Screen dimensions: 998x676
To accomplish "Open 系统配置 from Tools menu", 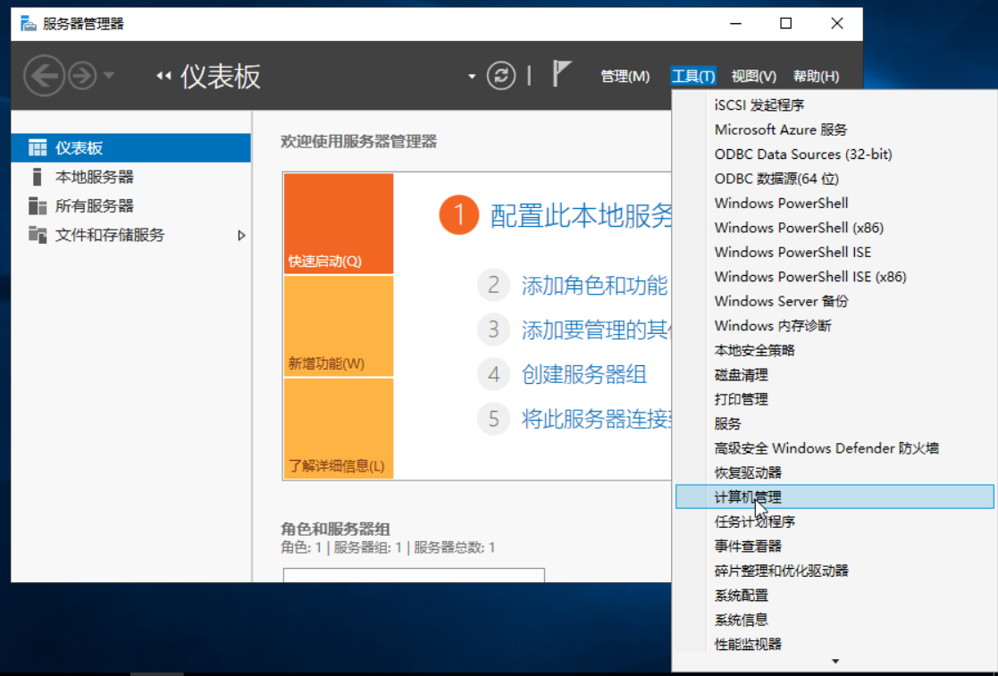I will 834,595.
